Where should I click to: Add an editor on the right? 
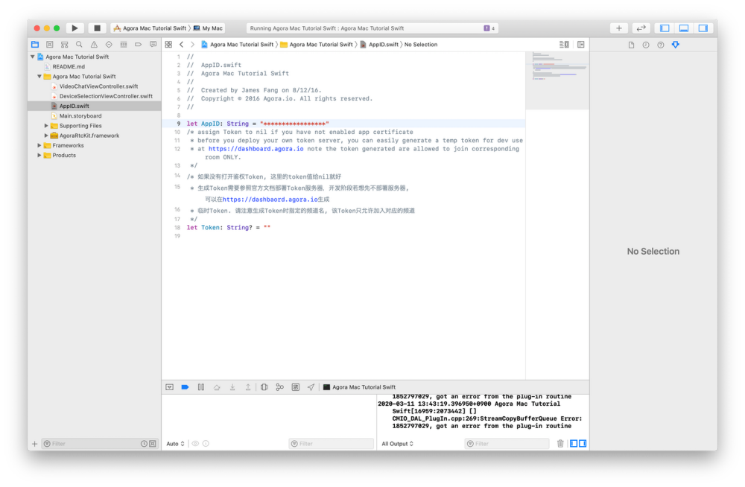580,44
